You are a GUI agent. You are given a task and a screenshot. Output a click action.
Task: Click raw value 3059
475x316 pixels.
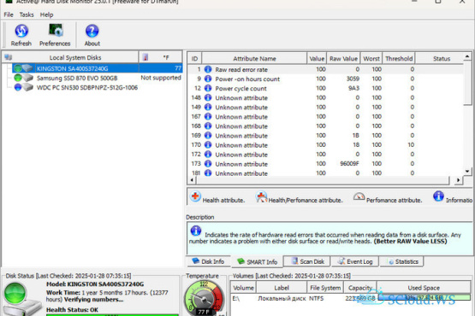point(353,79)
